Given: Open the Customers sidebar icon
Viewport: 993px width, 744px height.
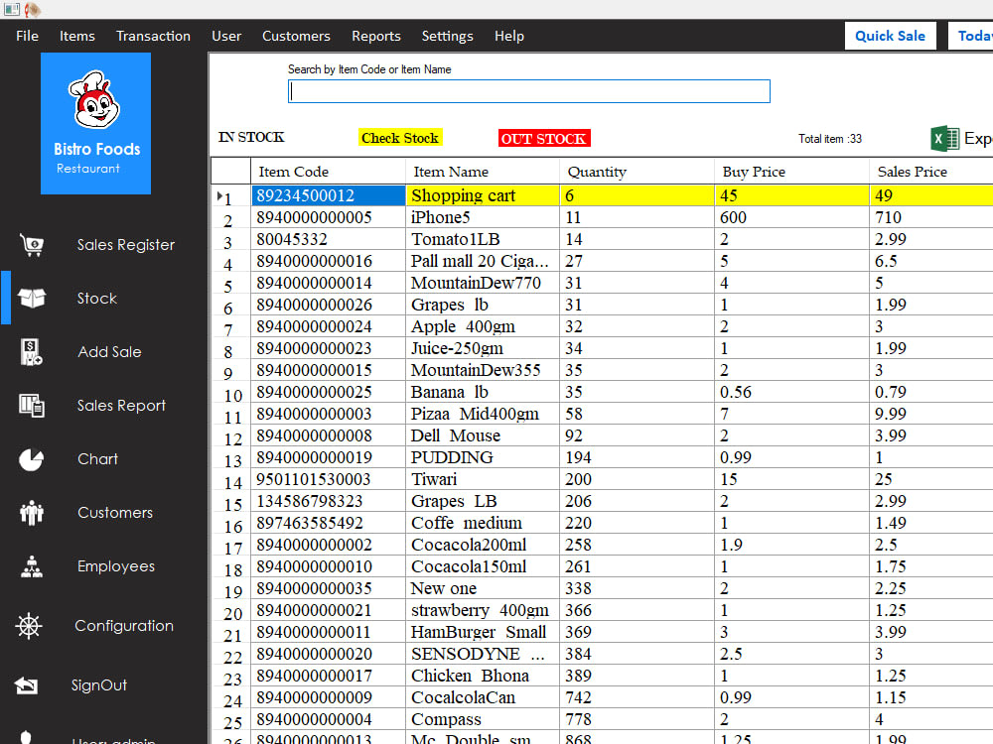Looking at the screenshot, I should coord(31,513).
